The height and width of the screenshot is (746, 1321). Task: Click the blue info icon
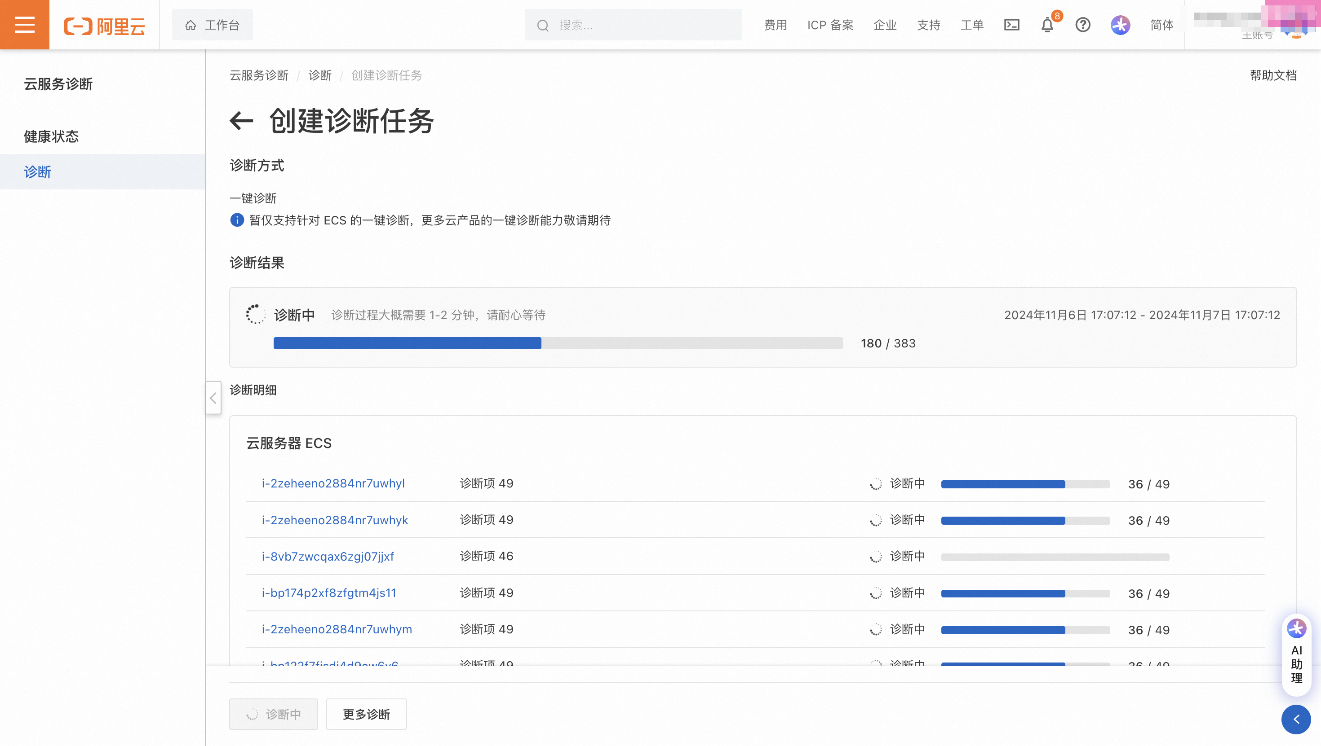[x=237, y=220]
